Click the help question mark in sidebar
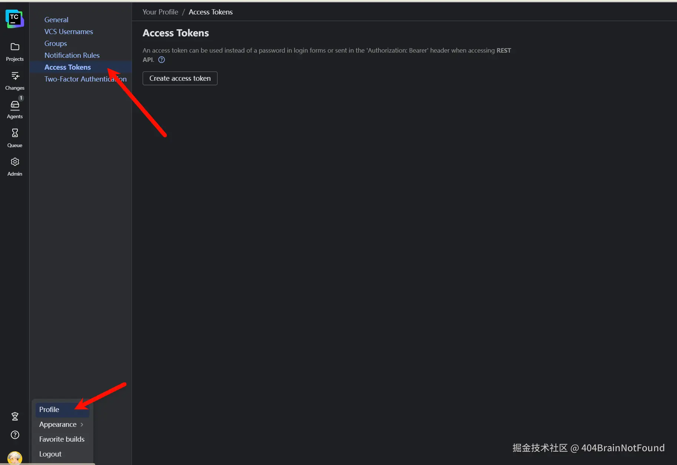Image resolution: width=677 pixels, height=465 pixels. click(15, 435)
